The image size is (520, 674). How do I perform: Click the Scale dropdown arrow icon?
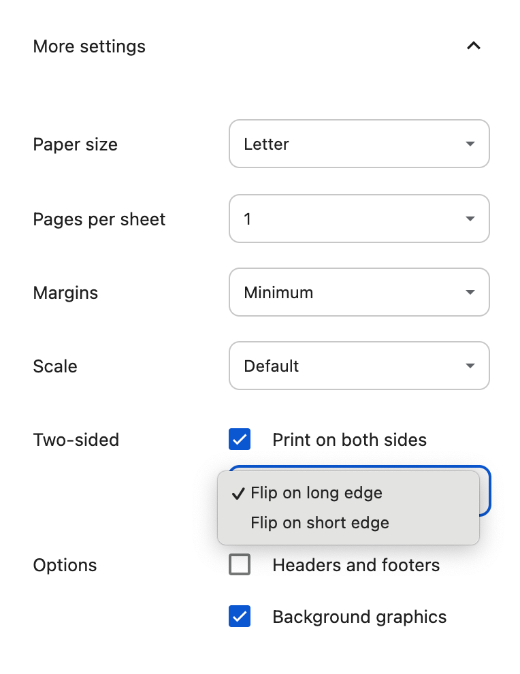[x=470, y=366]
